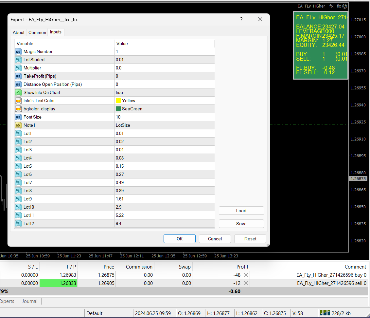Click the Load button
370x318 pixels.
coord(241,211)
